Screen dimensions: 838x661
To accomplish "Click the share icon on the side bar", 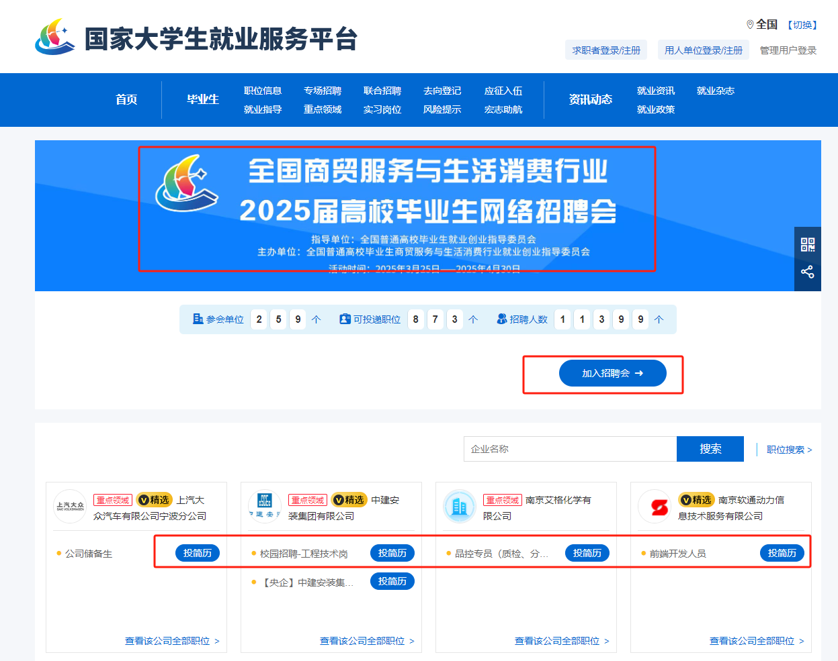I will (808, 272).
